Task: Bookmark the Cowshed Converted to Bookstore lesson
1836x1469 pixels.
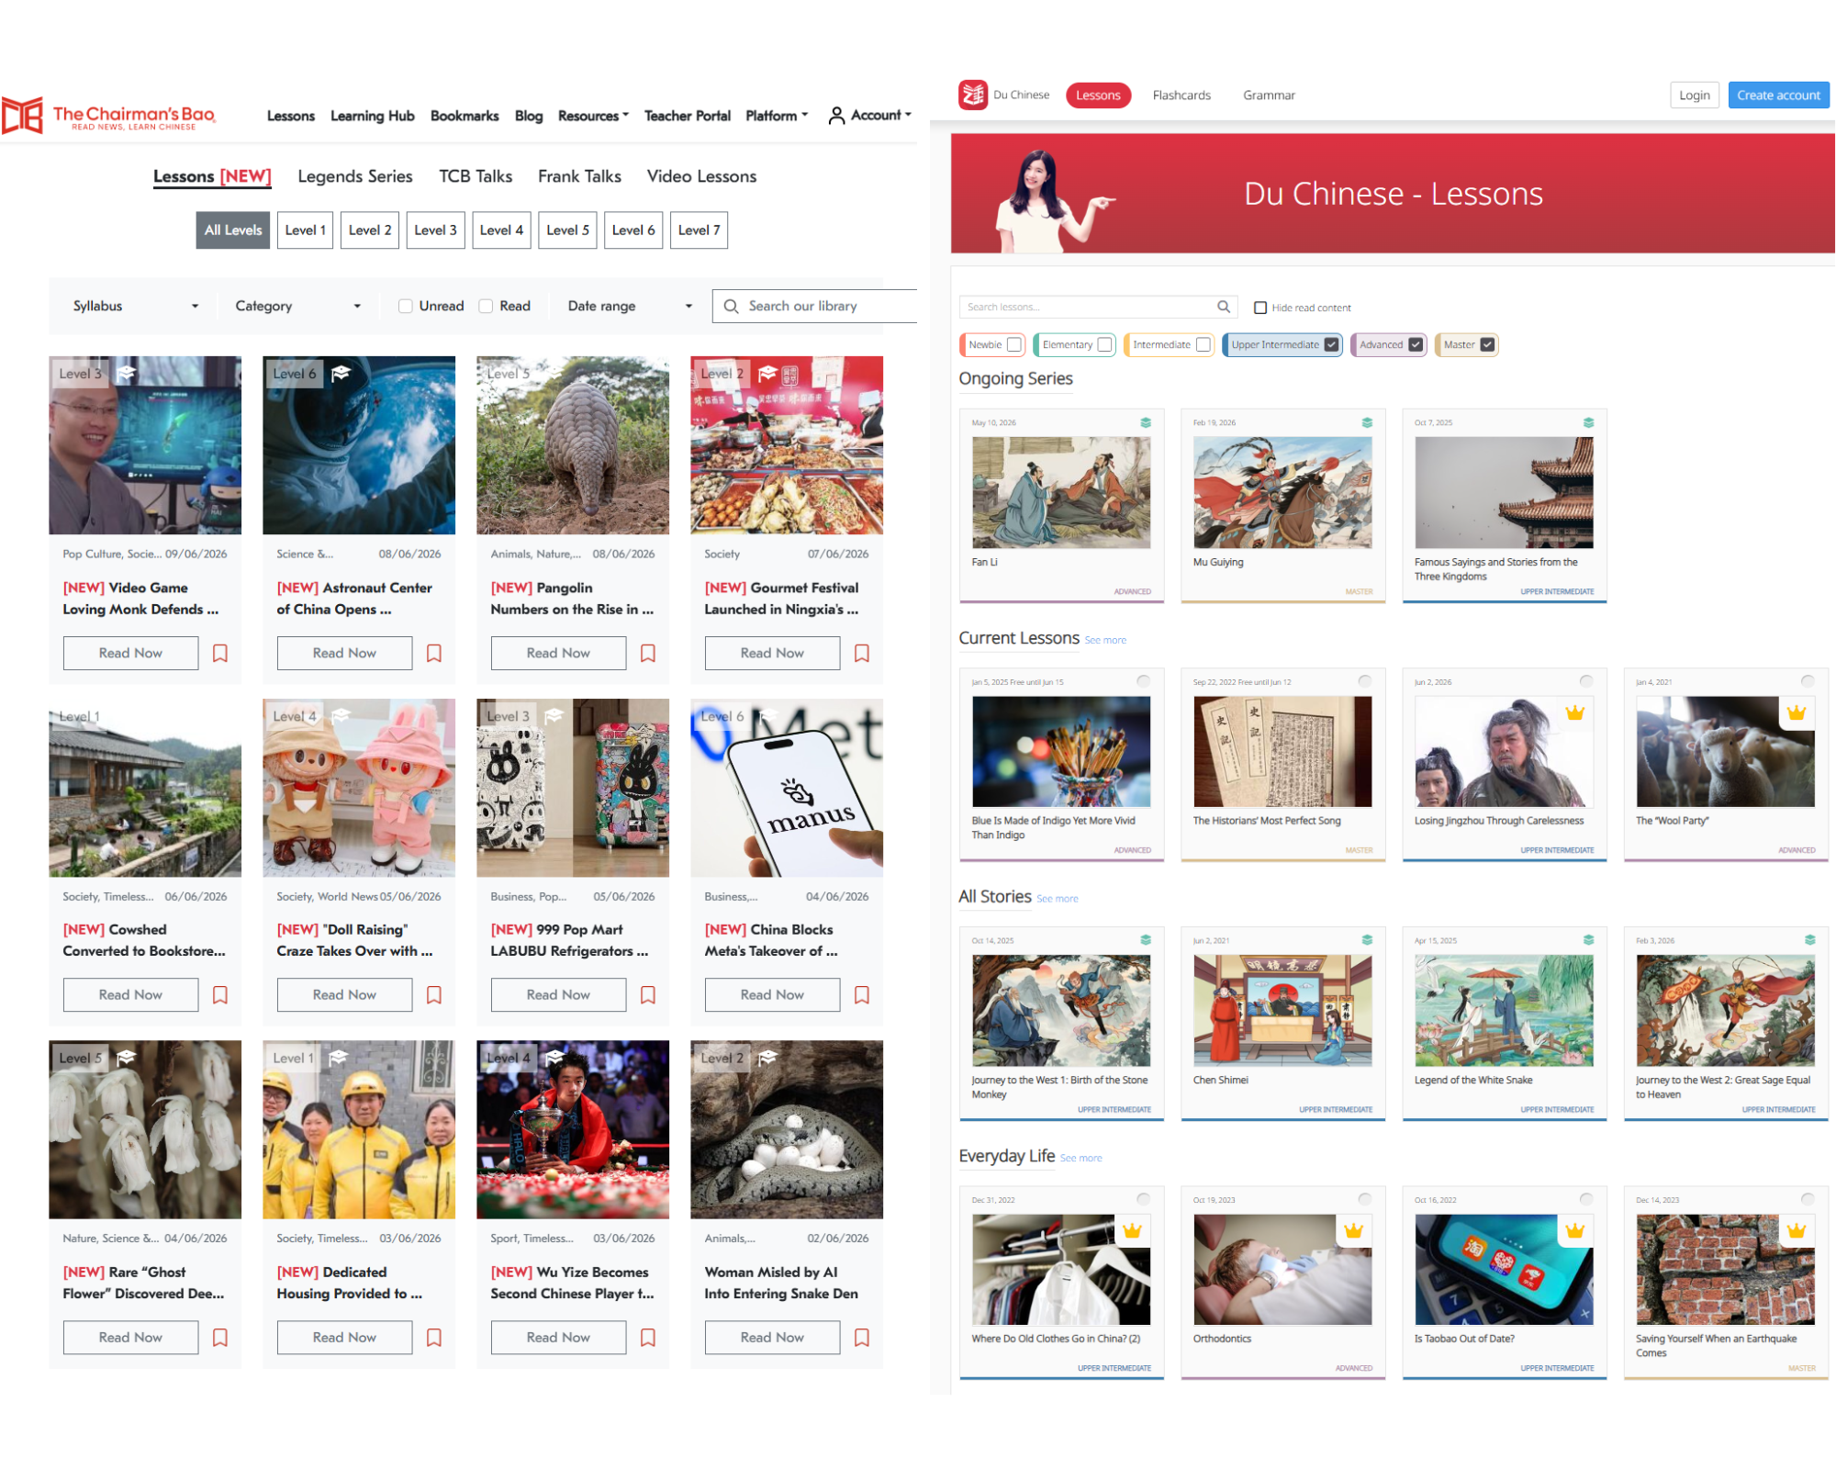Action: pos(220,995)
